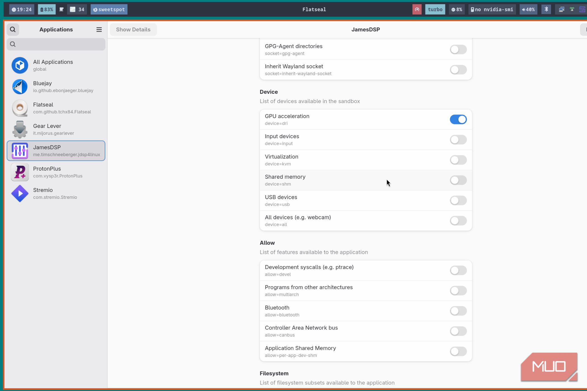587x391 pixels.
Task: Enable Virtualization device=kvm switch
Action: 458,160
